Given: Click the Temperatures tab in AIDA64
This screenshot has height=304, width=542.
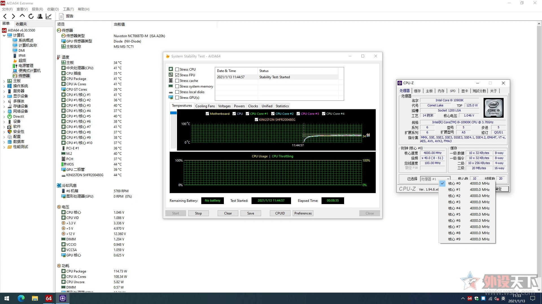Looking at the screenshot, I should pos(182,106).
